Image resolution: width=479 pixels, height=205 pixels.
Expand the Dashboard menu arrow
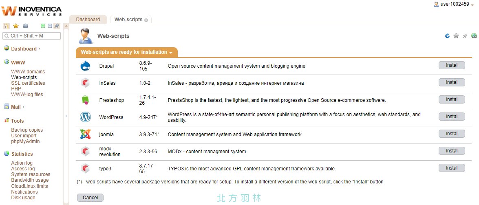tap(40, 48)
